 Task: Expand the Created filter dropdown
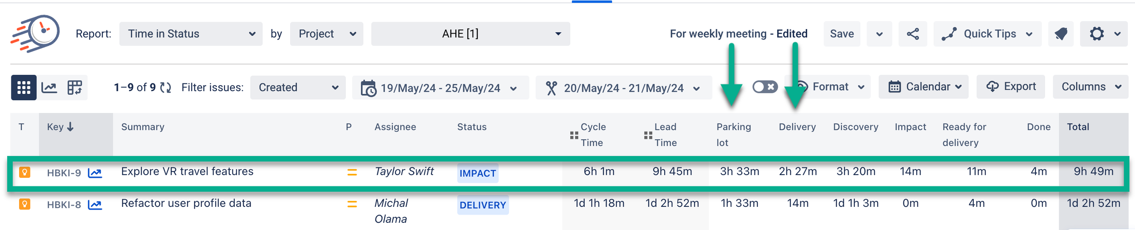click(298, 88)
